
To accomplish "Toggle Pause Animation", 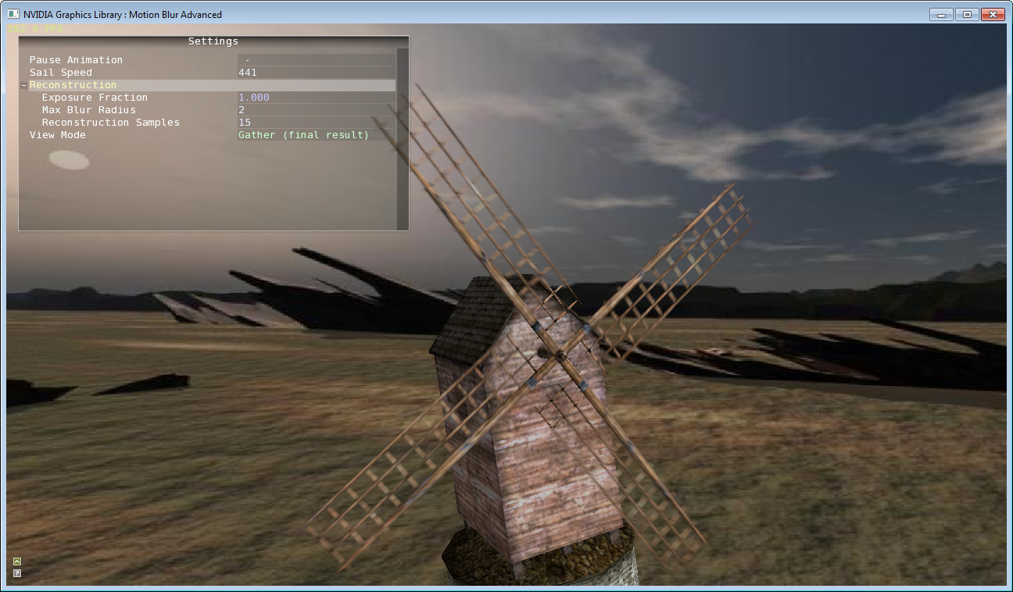I will [x=75, y=59].
